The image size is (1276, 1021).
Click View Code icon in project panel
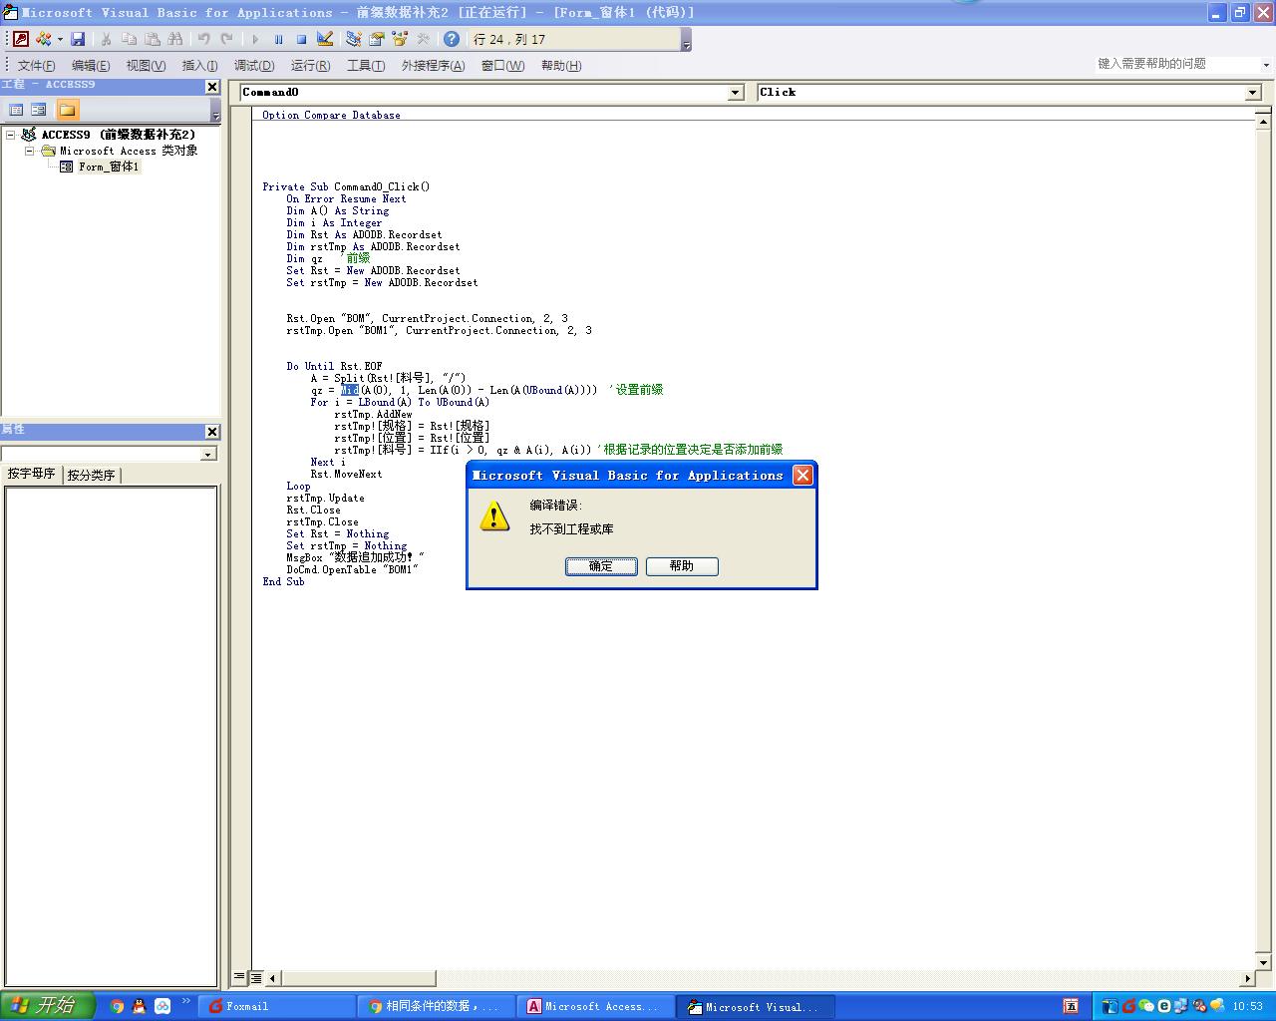(16, 110)
